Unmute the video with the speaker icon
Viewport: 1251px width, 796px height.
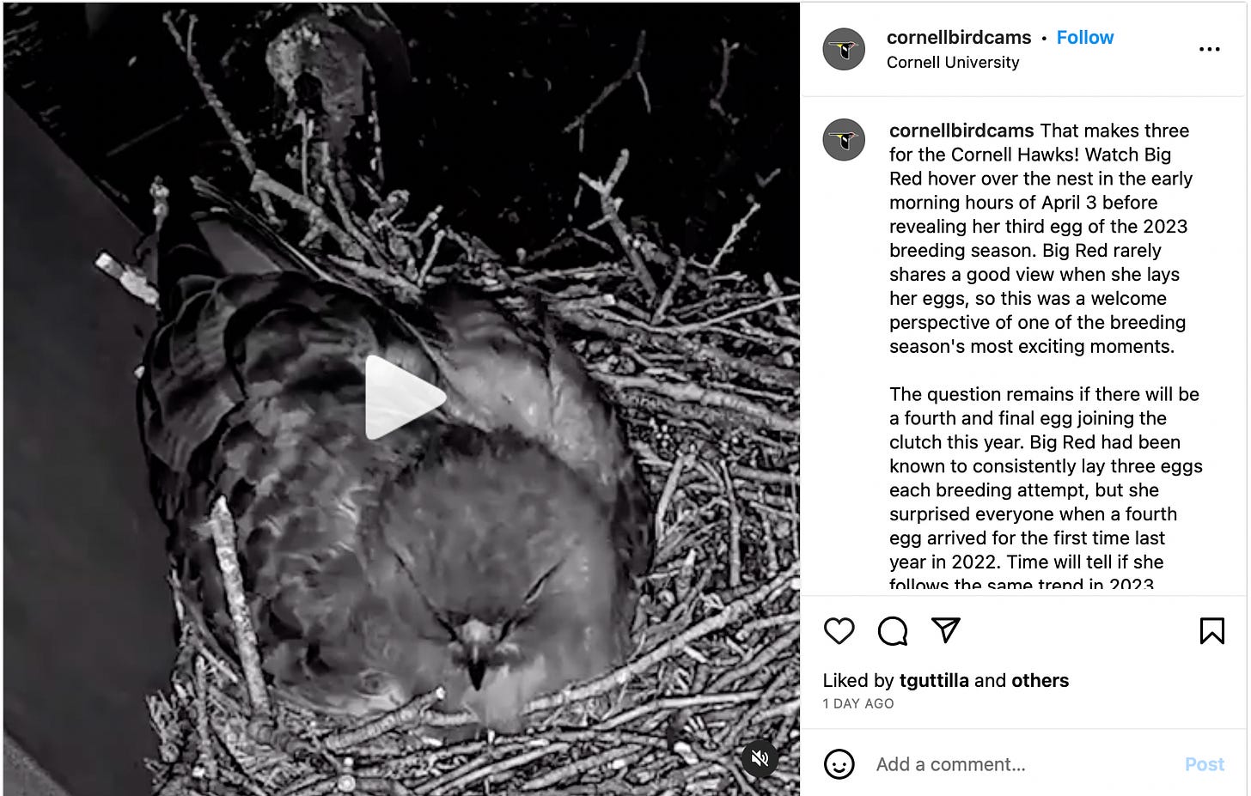tap(760, 758)
